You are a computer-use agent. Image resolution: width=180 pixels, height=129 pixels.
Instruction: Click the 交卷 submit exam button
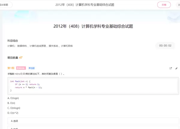coord(164,5)
